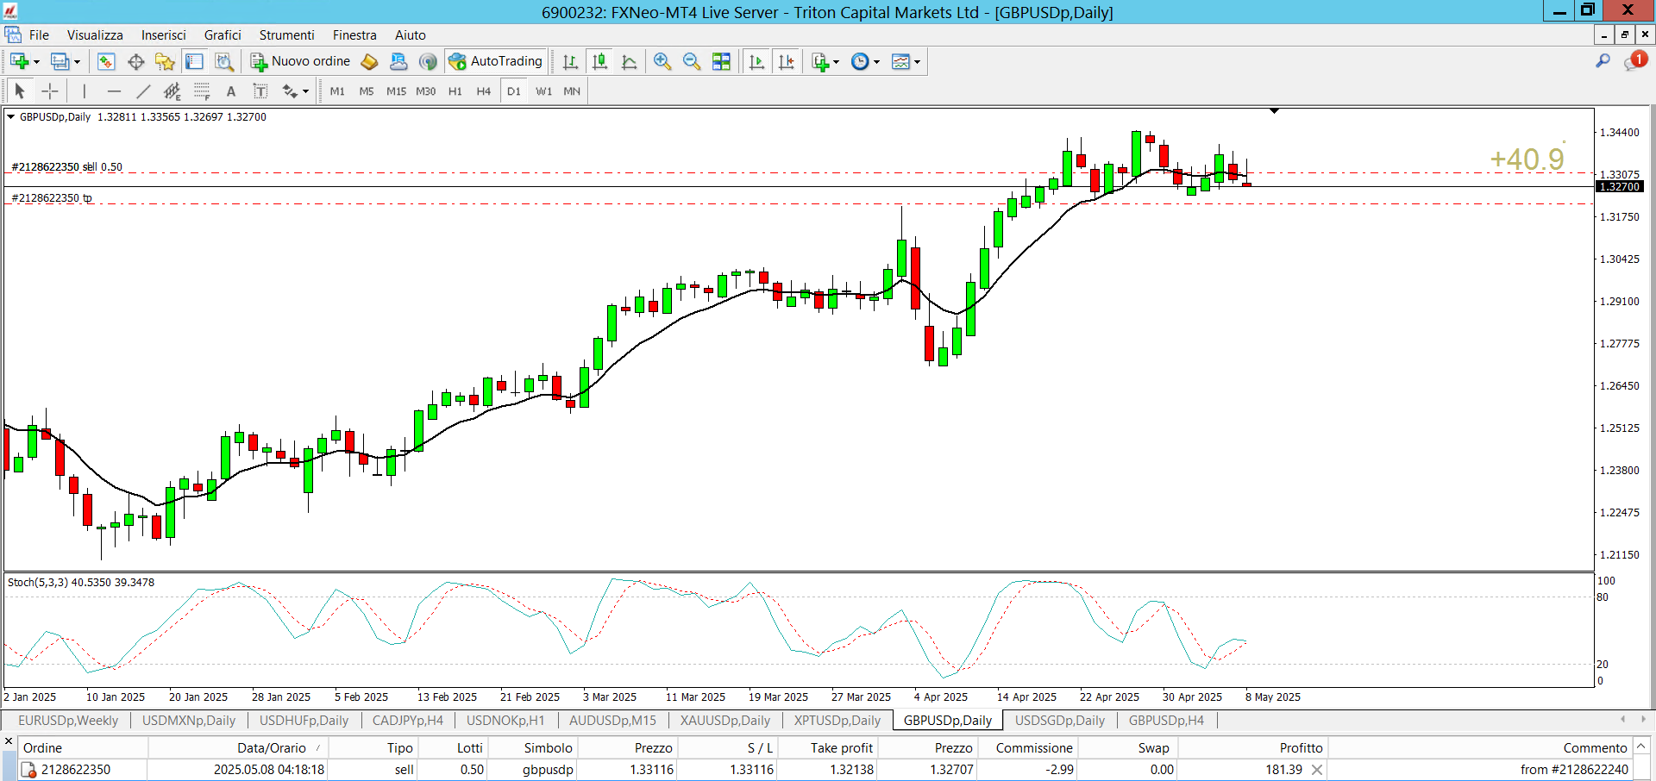Viewport: 1656px width, 781px height.
Task: Switch timeframe to M1
Action: (337, 91)
